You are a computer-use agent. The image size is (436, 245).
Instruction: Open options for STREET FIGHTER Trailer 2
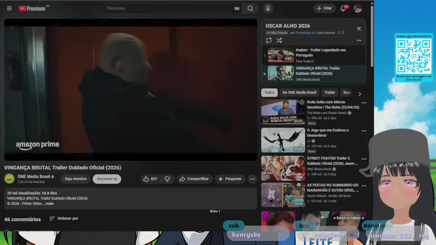pyautogui.click(x=364, y=159)
